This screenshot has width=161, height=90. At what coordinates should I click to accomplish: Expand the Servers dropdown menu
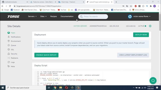tap(32, 16)
